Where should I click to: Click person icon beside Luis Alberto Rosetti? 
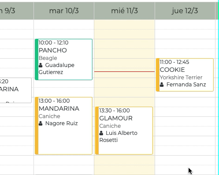click(101, 133)
